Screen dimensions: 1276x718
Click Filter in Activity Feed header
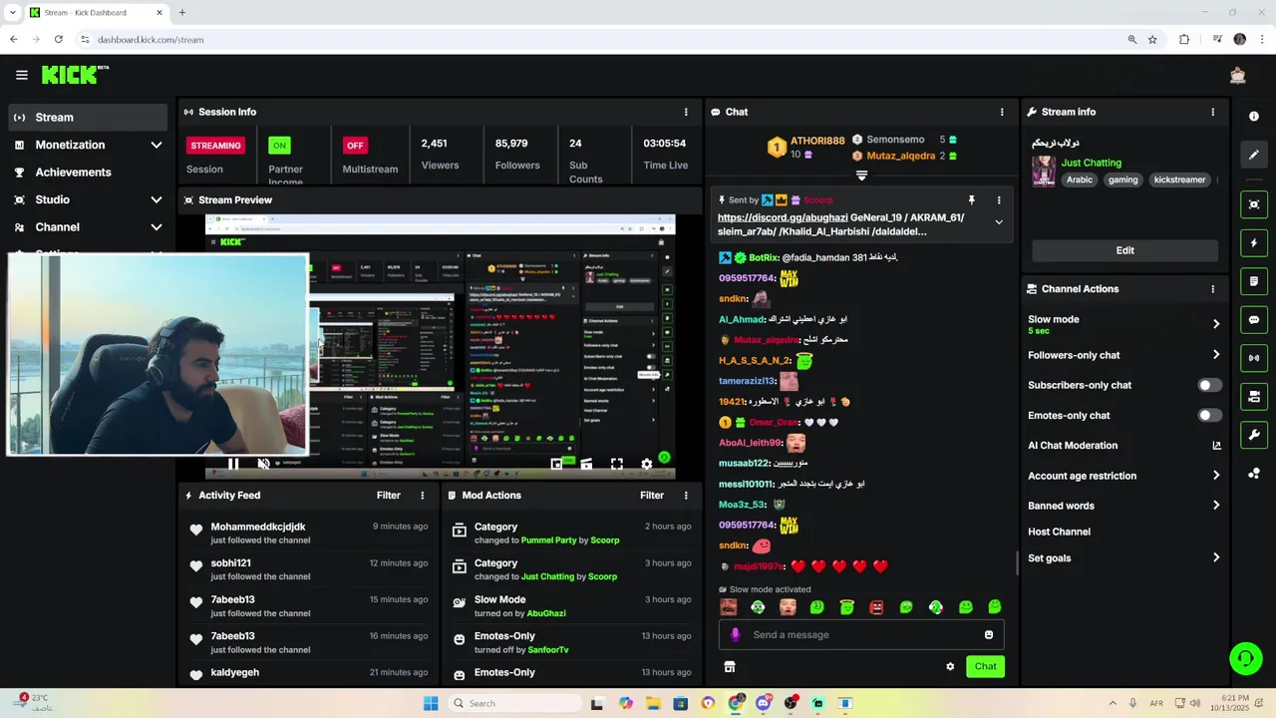pos(389,496)
